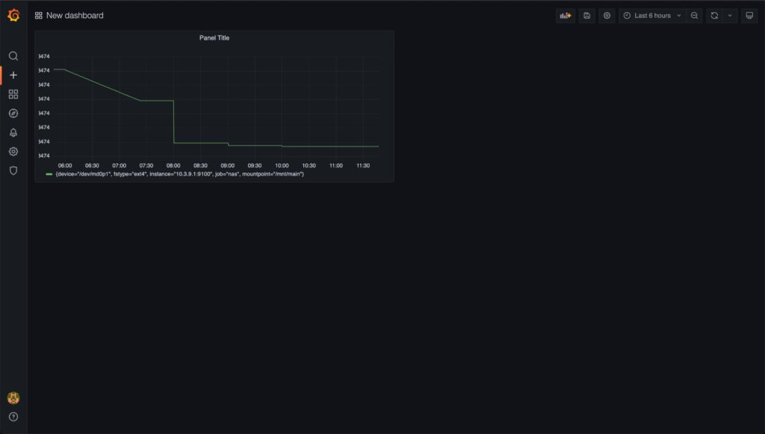
Task: Open the Dashboards grid icon in sidebar
Action: (13, 94)
